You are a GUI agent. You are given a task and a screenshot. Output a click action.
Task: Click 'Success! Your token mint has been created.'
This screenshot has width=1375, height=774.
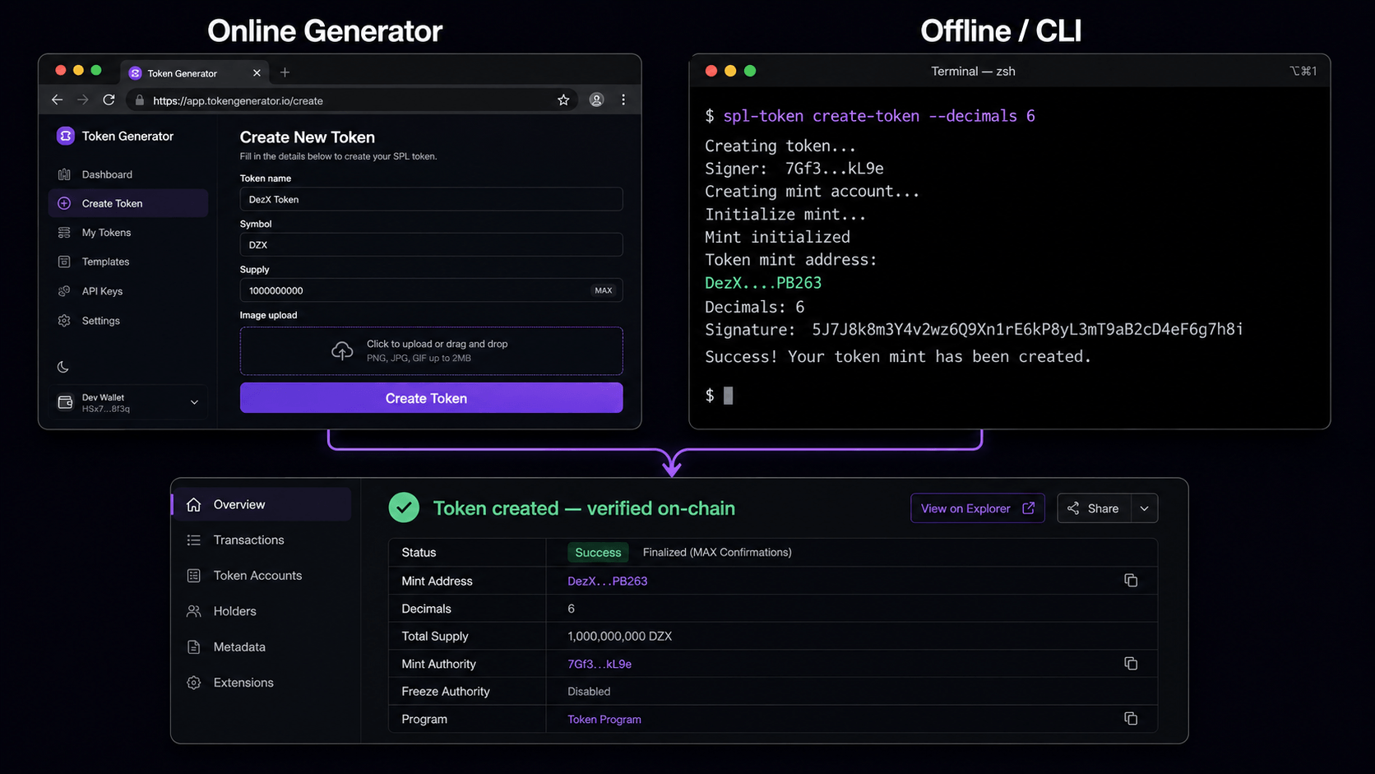(x=898, y=357)
